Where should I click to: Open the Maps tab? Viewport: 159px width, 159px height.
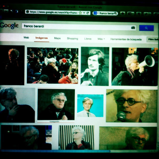coord(57,38)
